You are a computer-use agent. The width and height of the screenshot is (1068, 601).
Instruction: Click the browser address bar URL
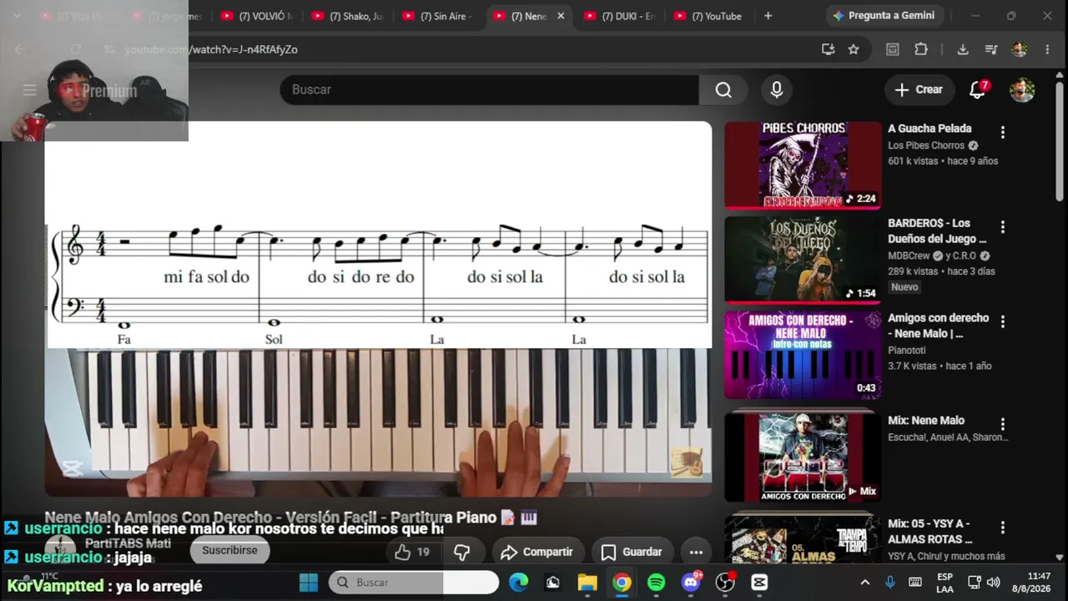point(211,49)
